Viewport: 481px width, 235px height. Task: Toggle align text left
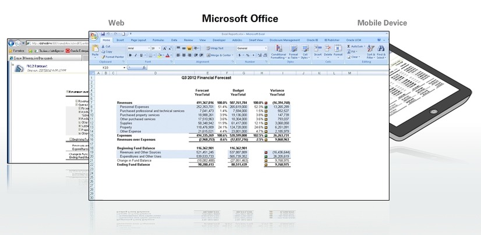178,55
